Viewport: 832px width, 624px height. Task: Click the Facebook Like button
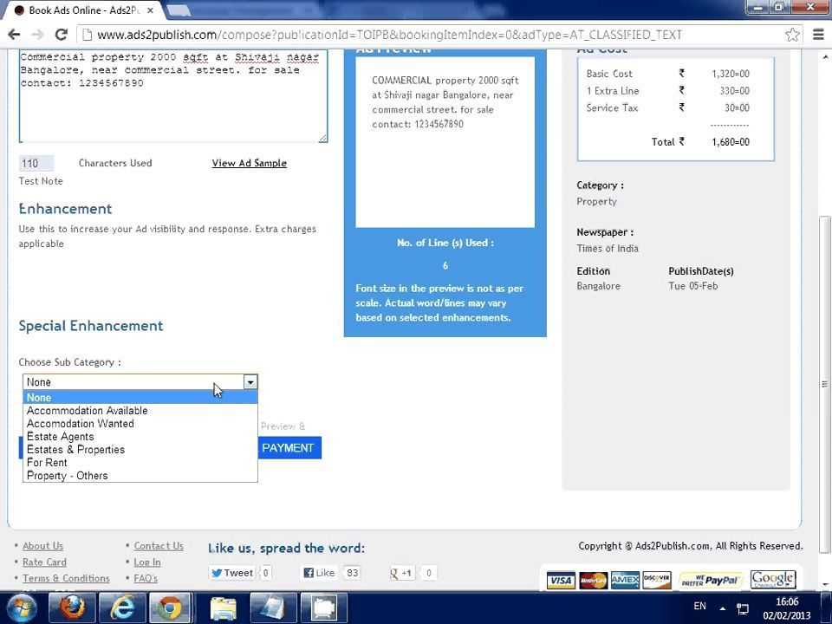pyautogui.click(x=319, y=573)
